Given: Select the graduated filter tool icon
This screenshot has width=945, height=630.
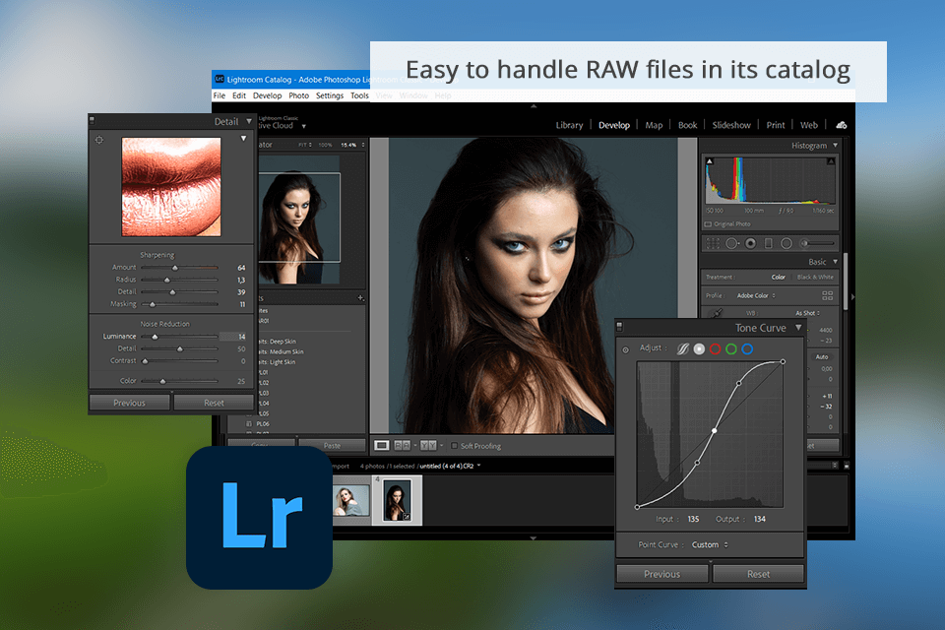Looking at the screenshot, I should click(769, 243).
